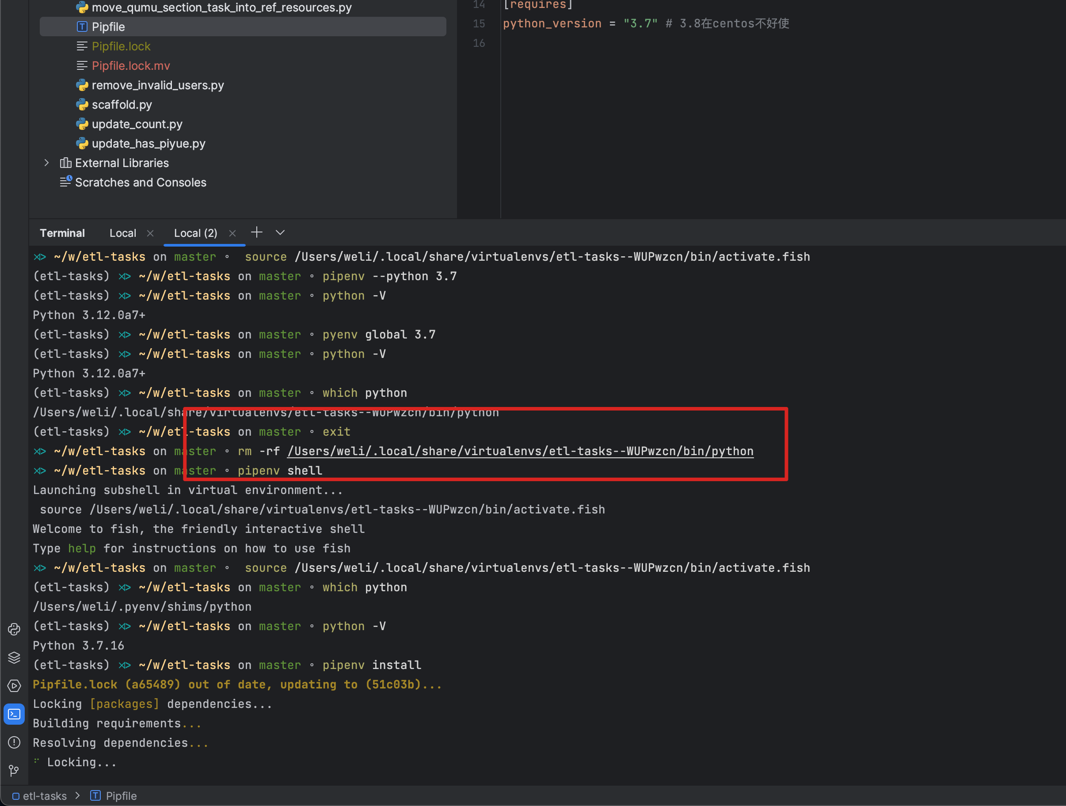The image size is (1066, 806).
Task: Open terminal options dropdown chevron
Action: (x=280, y=233)
